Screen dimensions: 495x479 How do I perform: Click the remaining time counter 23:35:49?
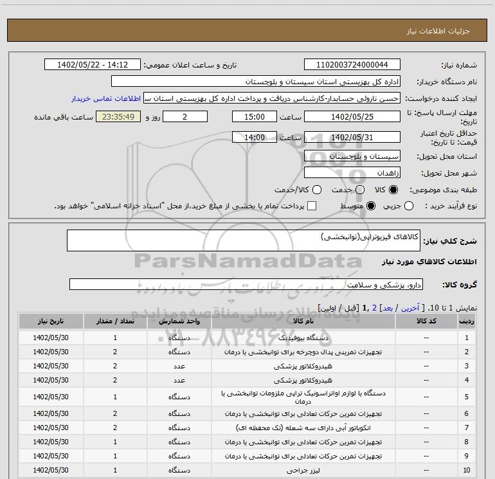pyautogui.click(x=118, y=116)
